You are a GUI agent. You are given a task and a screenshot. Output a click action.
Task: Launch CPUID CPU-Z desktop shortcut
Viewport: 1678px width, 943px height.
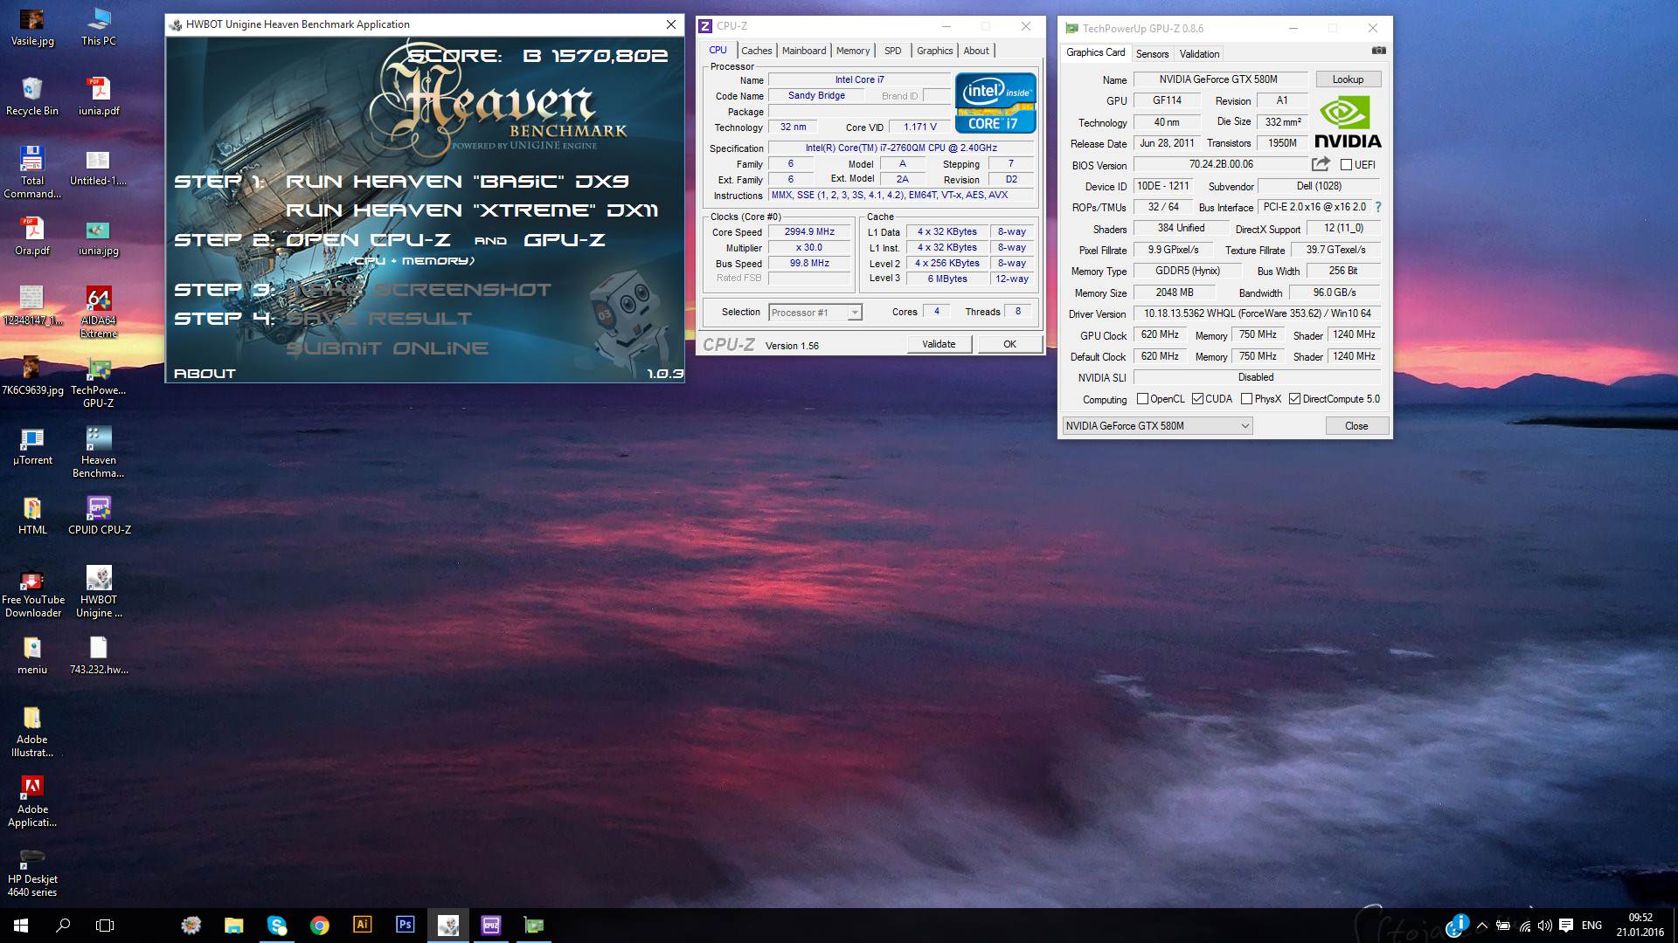(99, 516)
